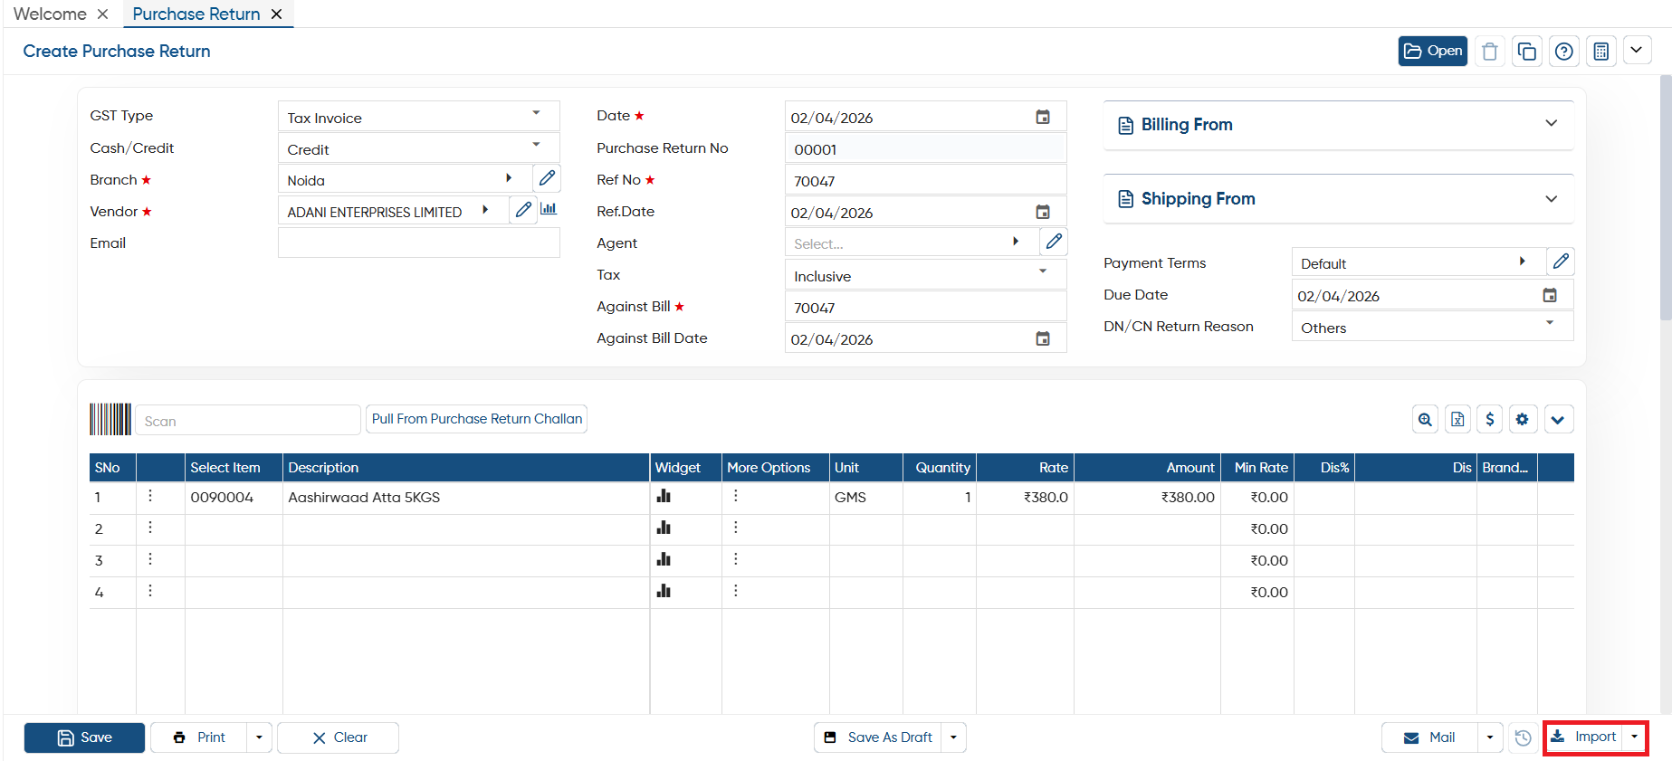Viewport: 1672px width, 761px height.
Task: Click the Excel export icon above grid
Action: tap(1457, 419)
